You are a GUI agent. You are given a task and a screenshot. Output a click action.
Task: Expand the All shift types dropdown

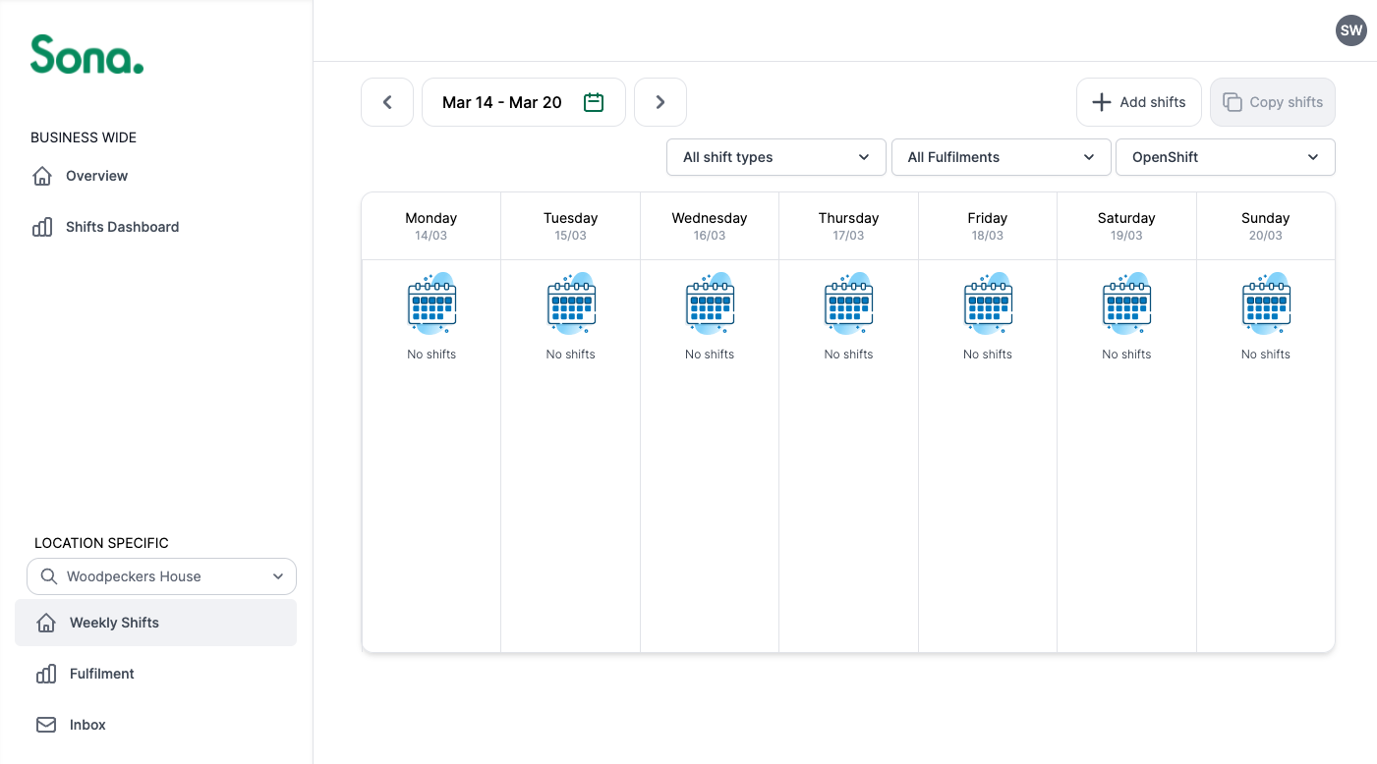point(775,157)
